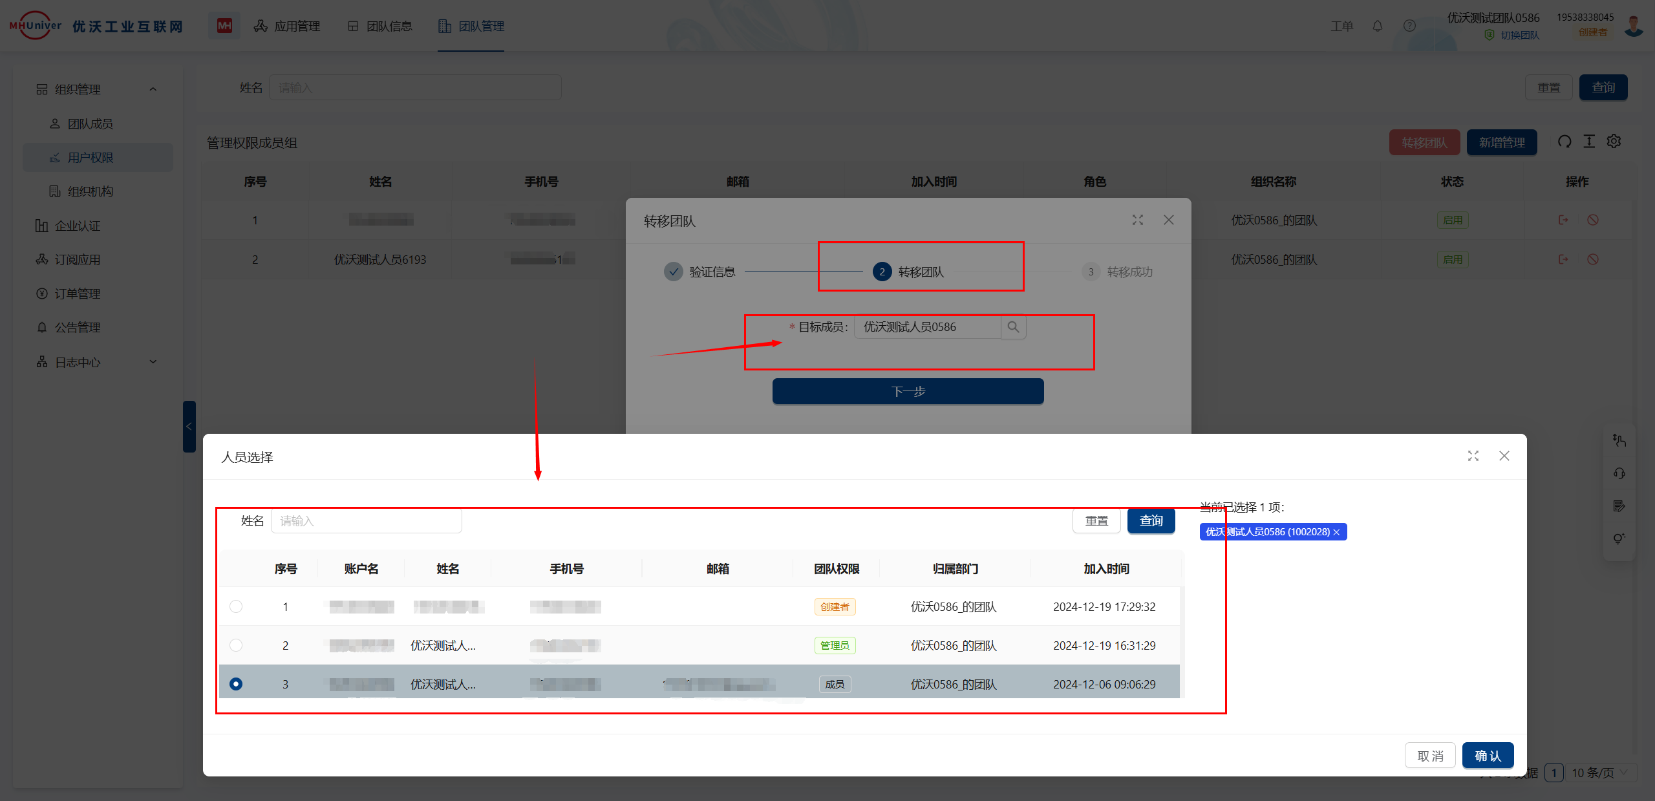Click the 确认 button
Screen dimensions: 1655x801
pos(1488,756)
